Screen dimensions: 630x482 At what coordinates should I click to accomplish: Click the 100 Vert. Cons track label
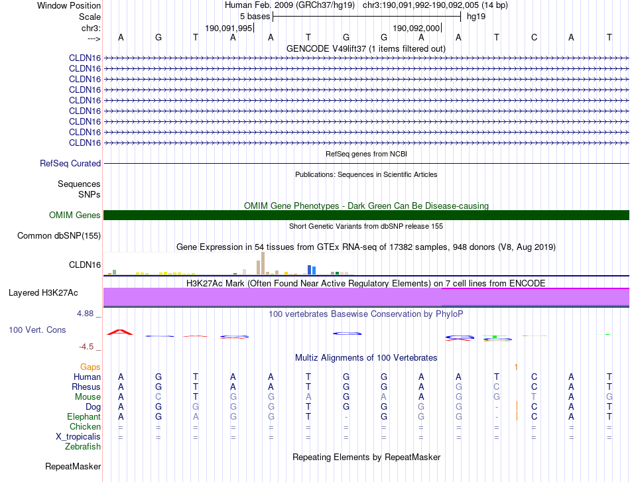37,330
